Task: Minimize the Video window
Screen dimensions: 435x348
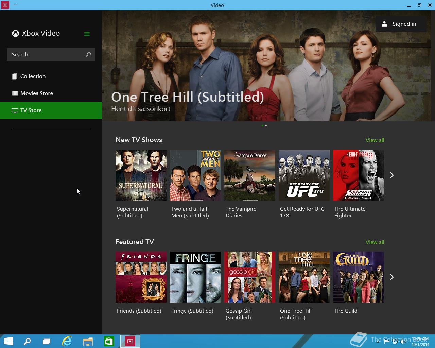Action: 408,5
